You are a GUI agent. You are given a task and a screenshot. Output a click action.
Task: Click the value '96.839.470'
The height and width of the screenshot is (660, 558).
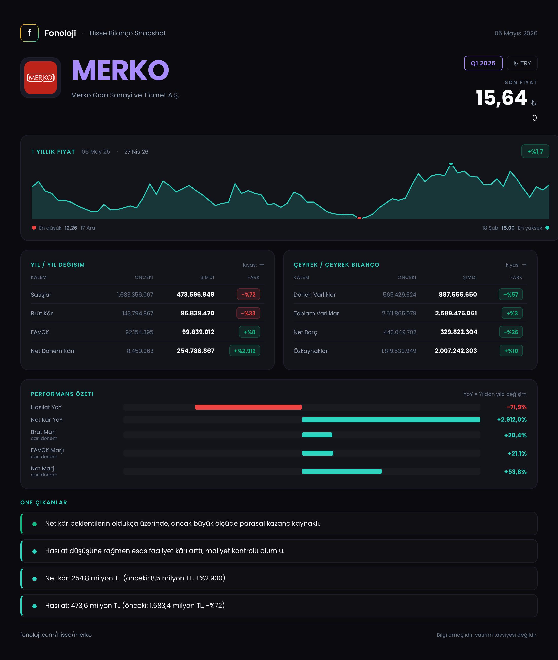click(x=197, y=313)
